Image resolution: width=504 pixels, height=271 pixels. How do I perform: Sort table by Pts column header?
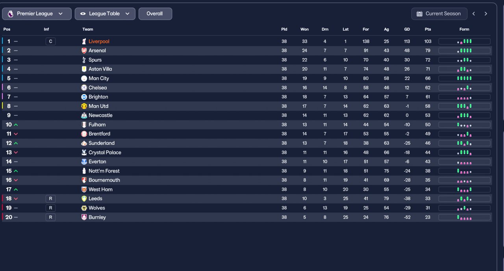428,29
